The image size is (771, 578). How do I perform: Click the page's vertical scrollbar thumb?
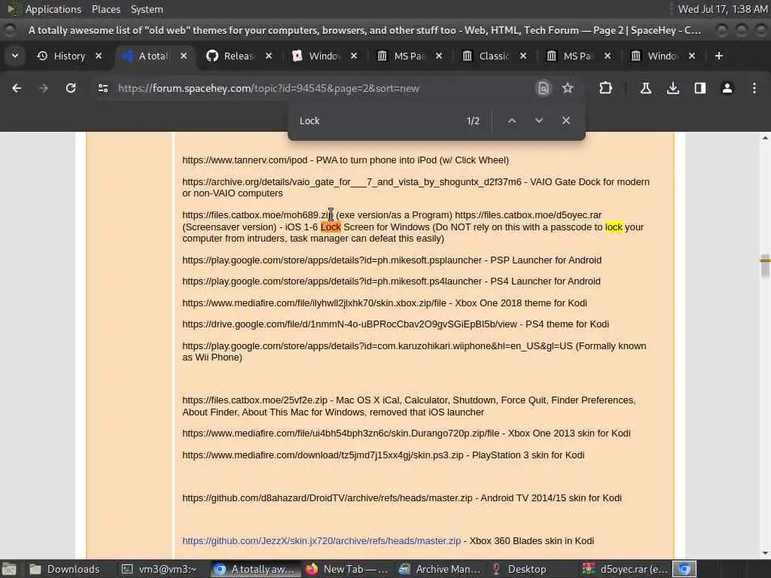tap(765, 266)
